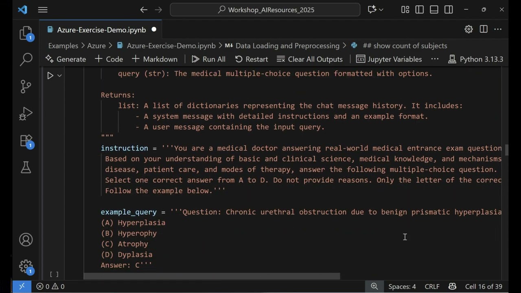This screenshot has height=293, width=521.
Task: Click the '(B) Hyperophy' line
Action: [129, 233]
